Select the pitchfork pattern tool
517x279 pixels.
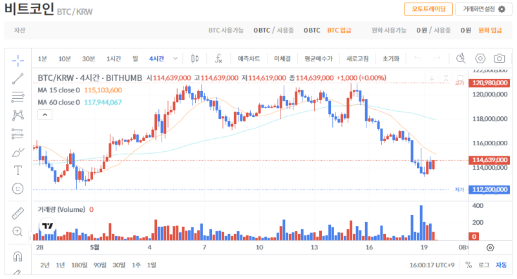18,115
